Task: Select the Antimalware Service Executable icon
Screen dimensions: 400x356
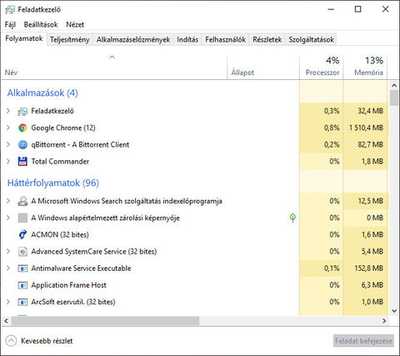Action: pyautogui.click(x=22, y=268)
